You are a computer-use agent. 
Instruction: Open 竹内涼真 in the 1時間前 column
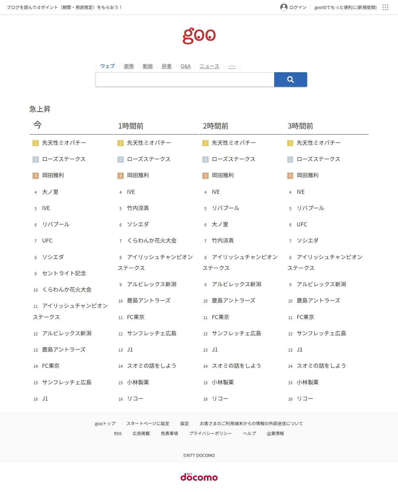(138, 208)
